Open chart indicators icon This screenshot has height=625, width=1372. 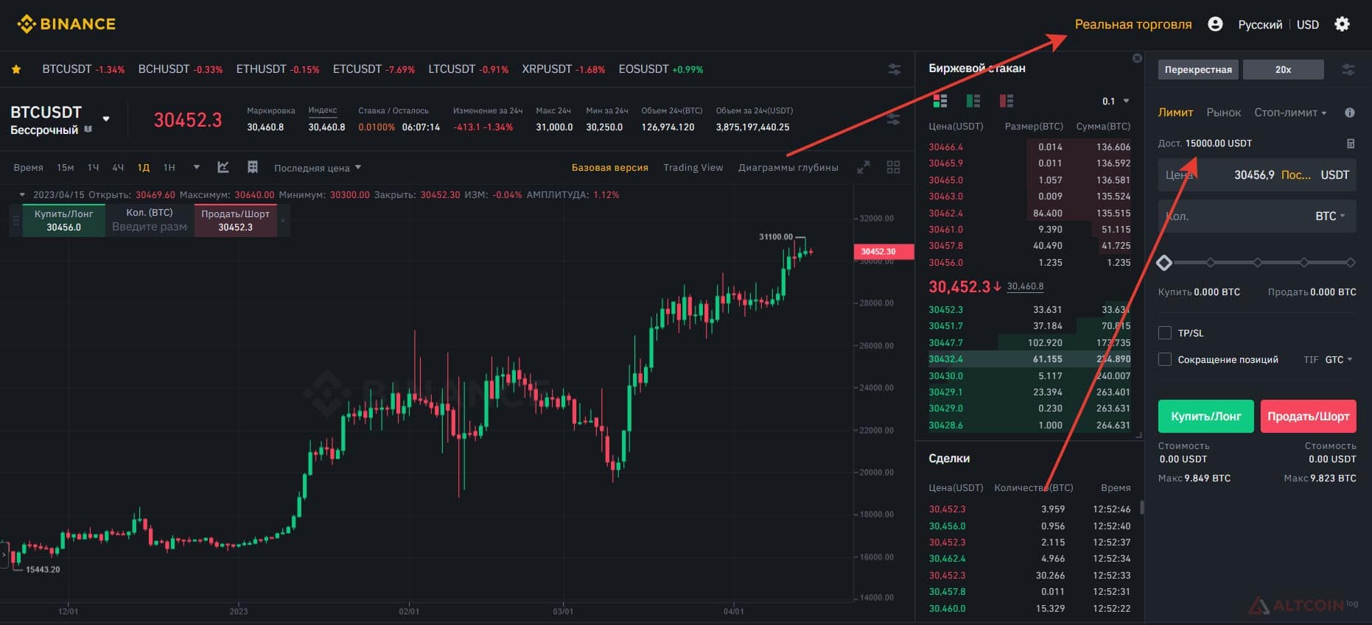223,167
